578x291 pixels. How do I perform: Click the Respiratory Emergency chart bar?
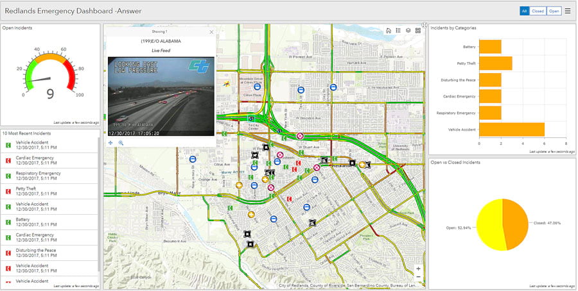(490, 113)
